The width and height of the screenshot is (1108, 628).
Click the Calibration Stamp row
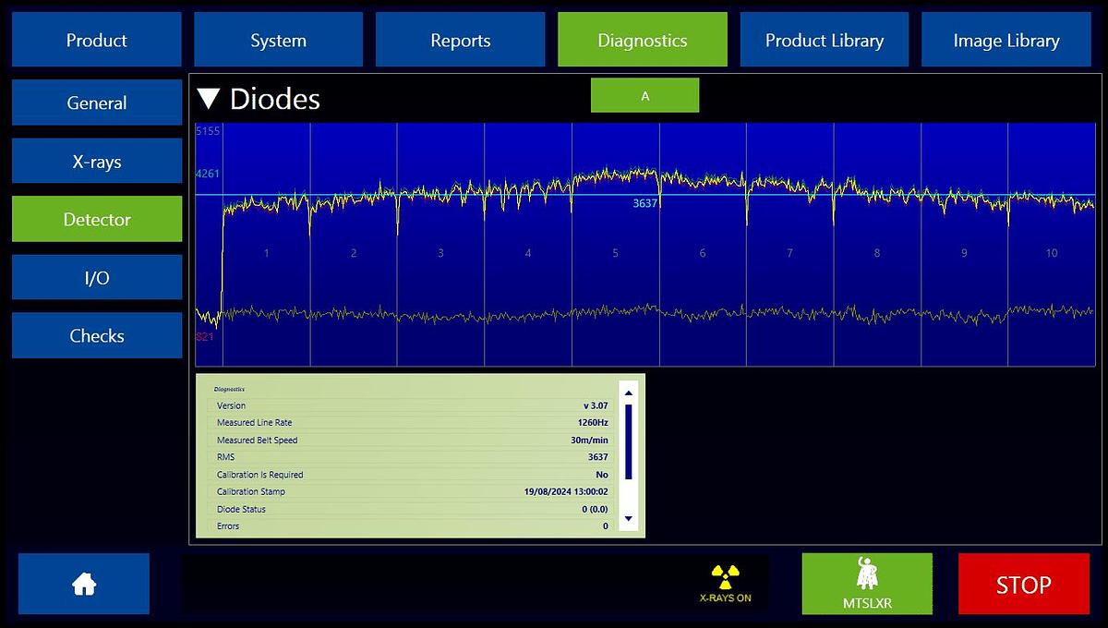tap(413, 491)
